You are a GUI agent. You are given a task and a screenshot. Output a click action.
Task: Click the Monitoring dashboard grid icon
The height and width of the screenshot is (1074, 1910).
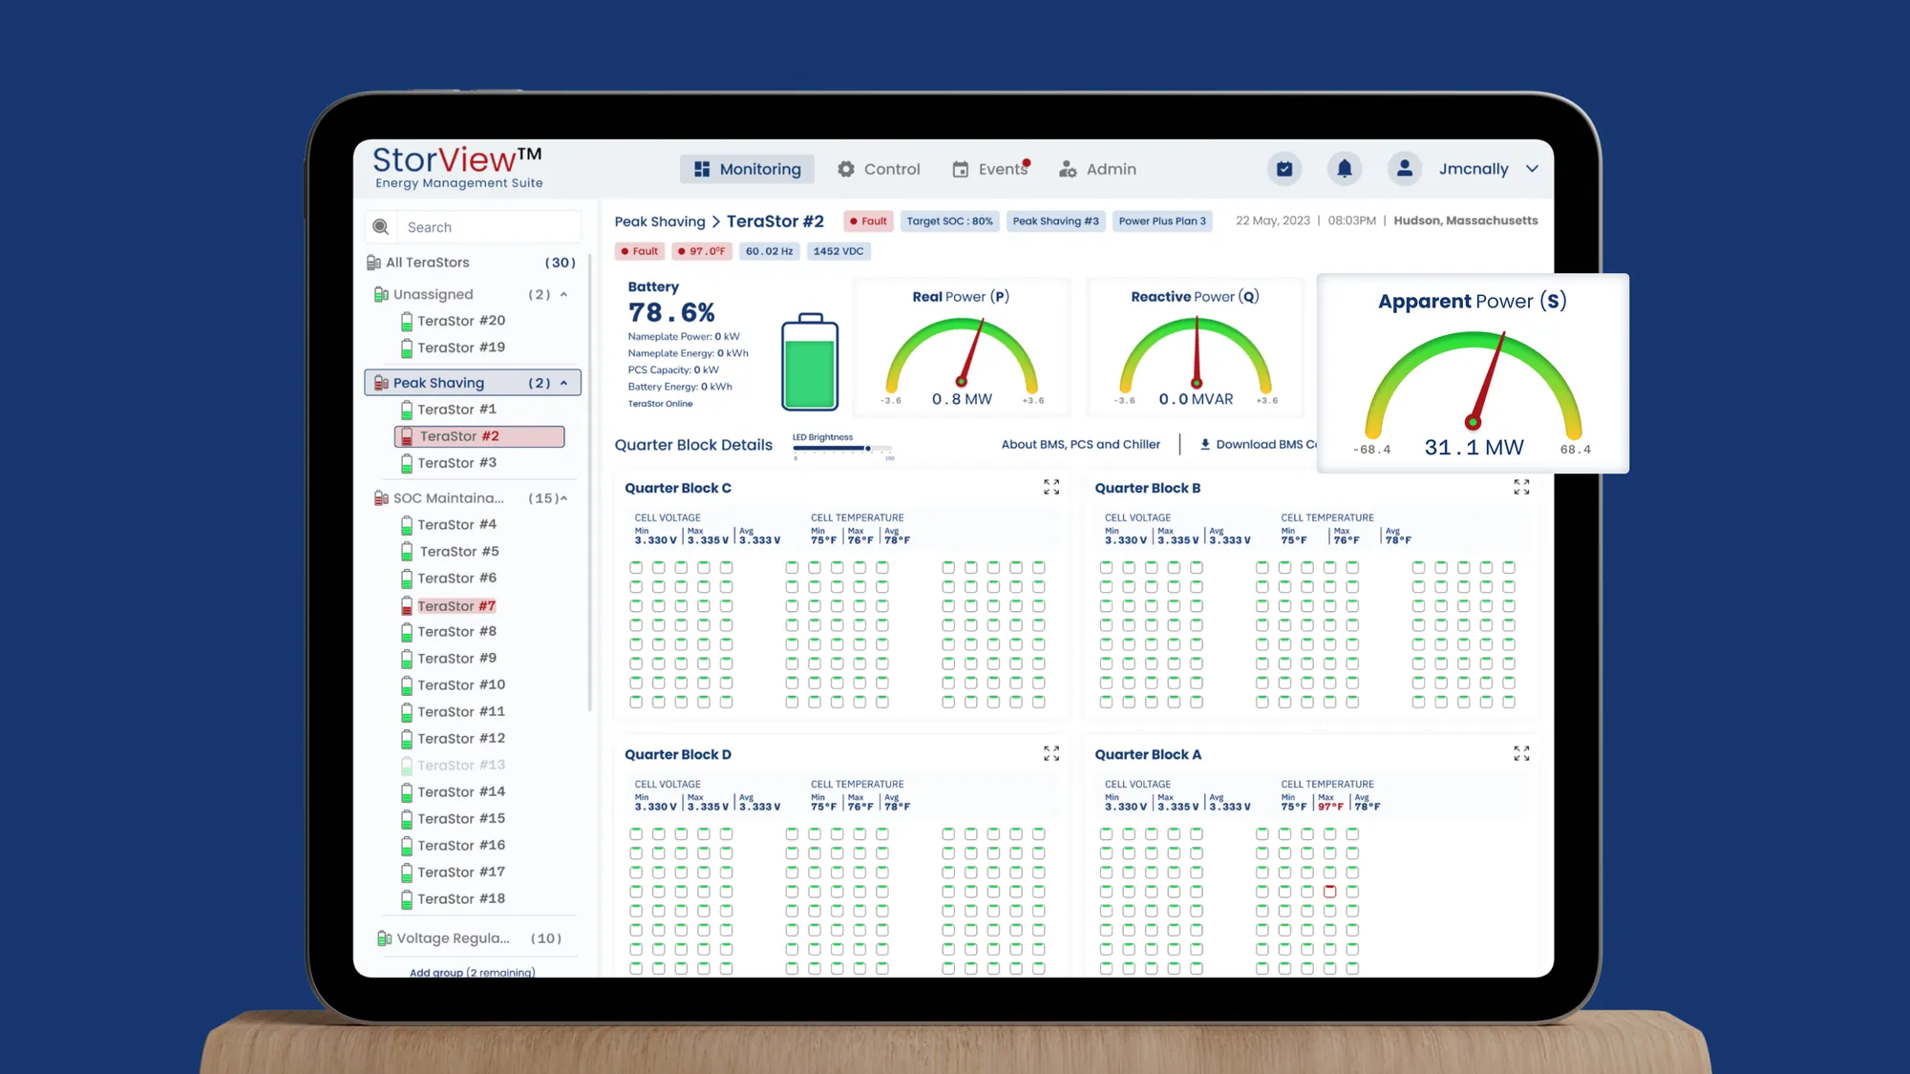[x=702, y=169]
